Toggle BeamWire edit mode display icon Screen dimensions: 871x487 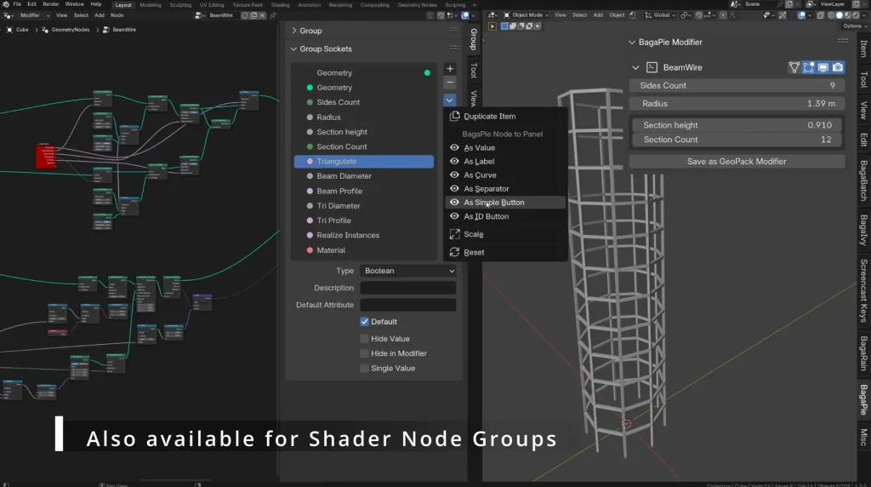(809, 67)
